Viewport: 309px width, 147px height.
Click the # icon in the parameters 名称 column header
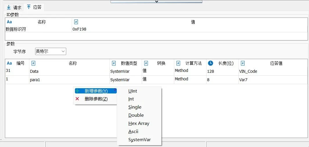(33, 63)
